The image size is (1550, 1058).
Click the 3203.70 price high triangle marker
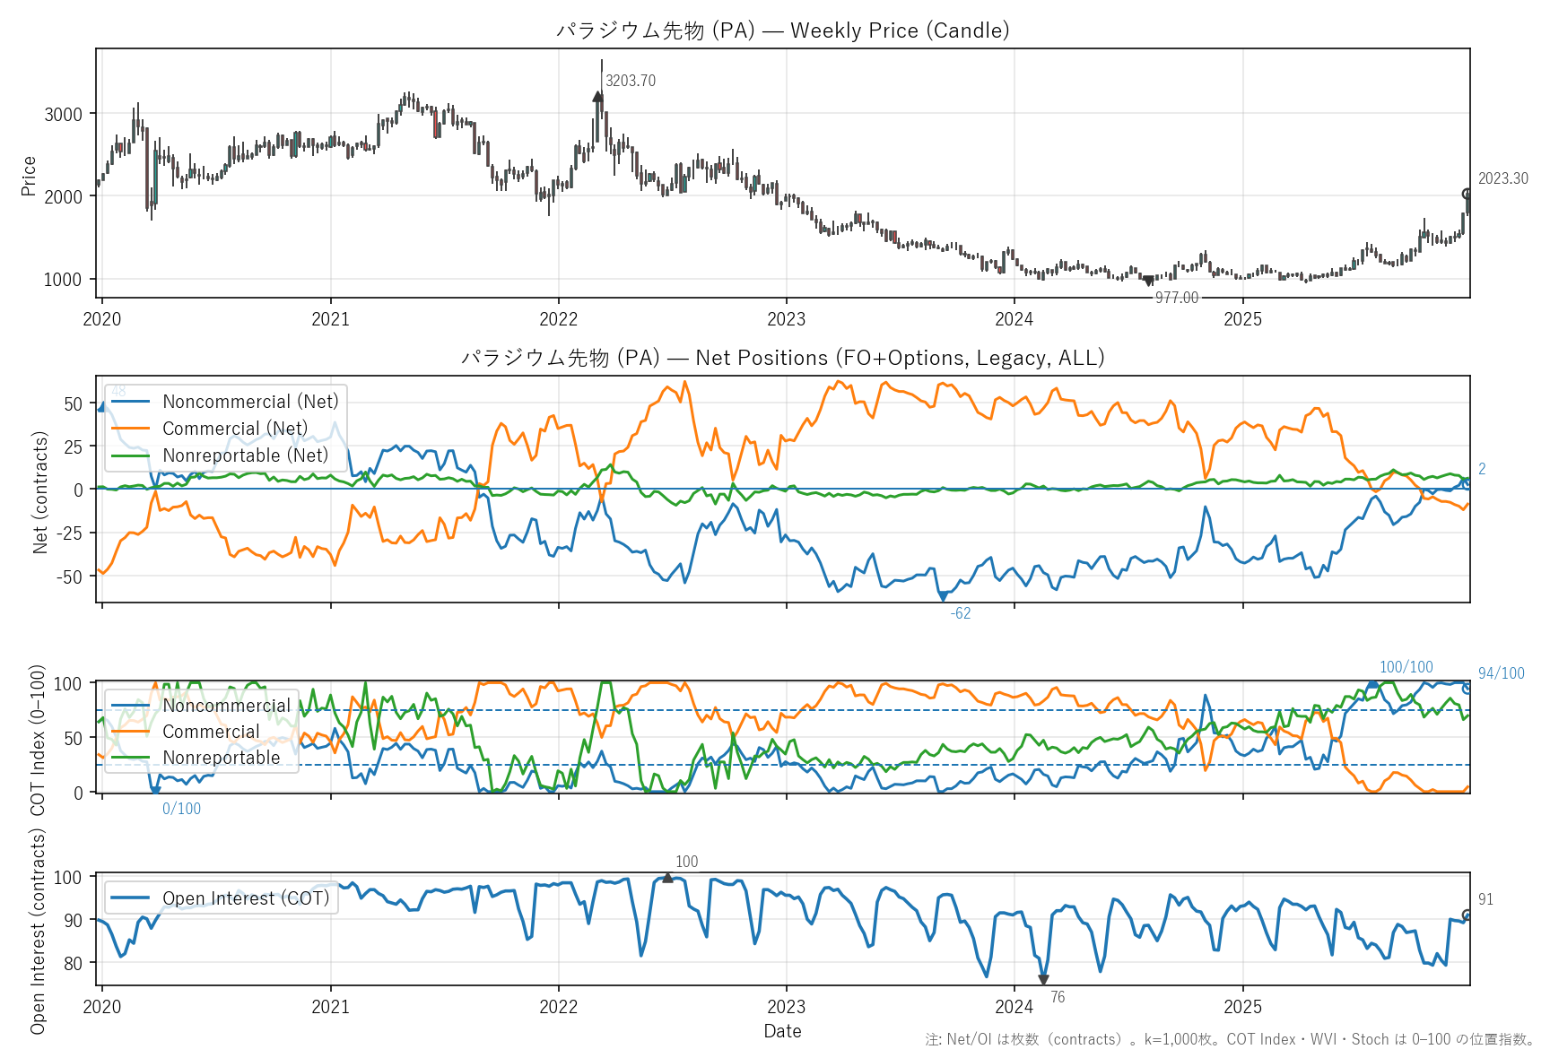point(597,97)
